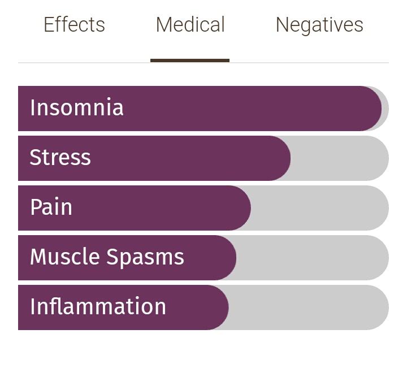Switch to the Effects tab
407x377 pixels.
[x=74, y=25]
